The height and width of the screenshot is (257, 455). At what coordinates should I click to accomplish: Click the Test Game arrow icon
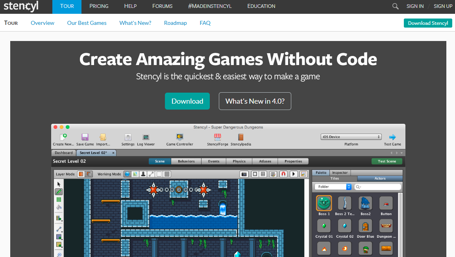pos(392,137)
